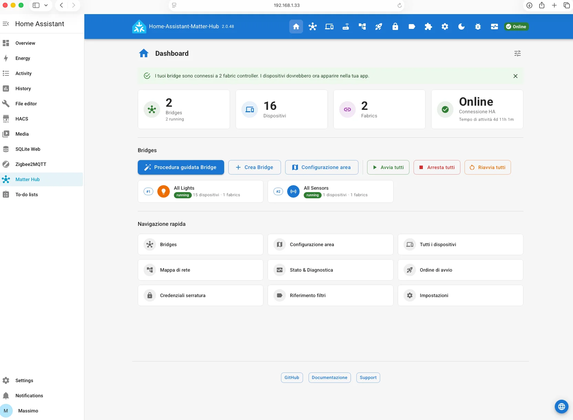Open the All Sensors bridge card
573x420 pixels.
tap(331, 191)
